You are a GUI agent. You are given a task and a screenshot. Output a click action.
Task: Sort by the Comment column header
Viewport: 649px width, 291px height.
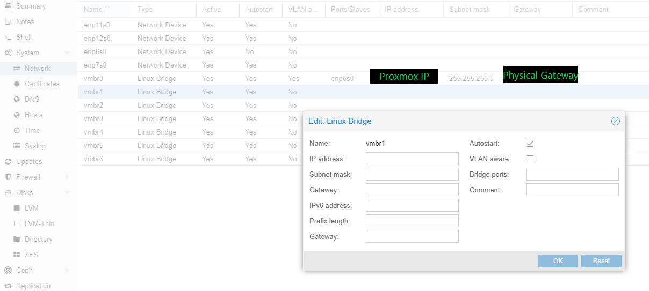pyautogui.click(x=610, y=10)
